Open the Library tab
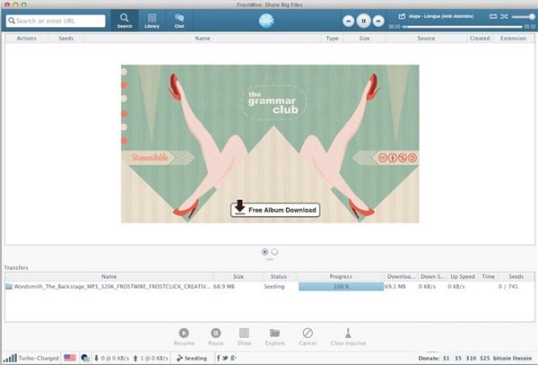Screen dimensions: 538x365 pos(152,21)
